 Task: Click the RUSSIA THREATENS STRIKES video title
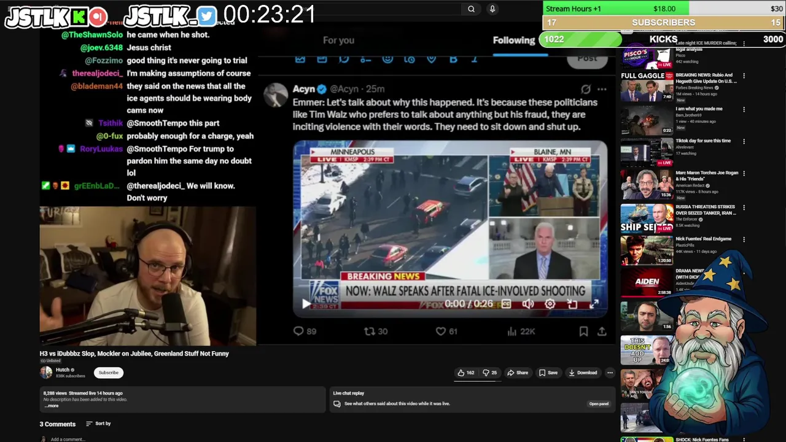[706, 210]
